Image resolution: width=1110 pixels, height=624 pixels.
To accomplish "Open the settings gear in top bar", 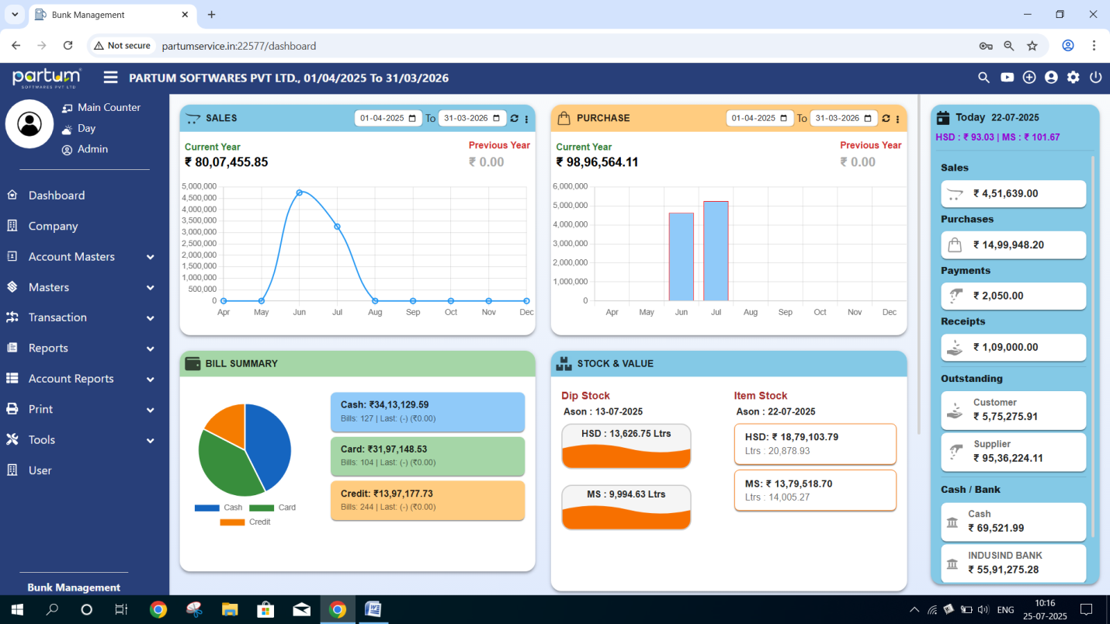I will pos(1072,77).
